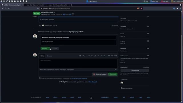Open the browser extensions puzzle icon
The image size is (183, 103).
(177, 8)
